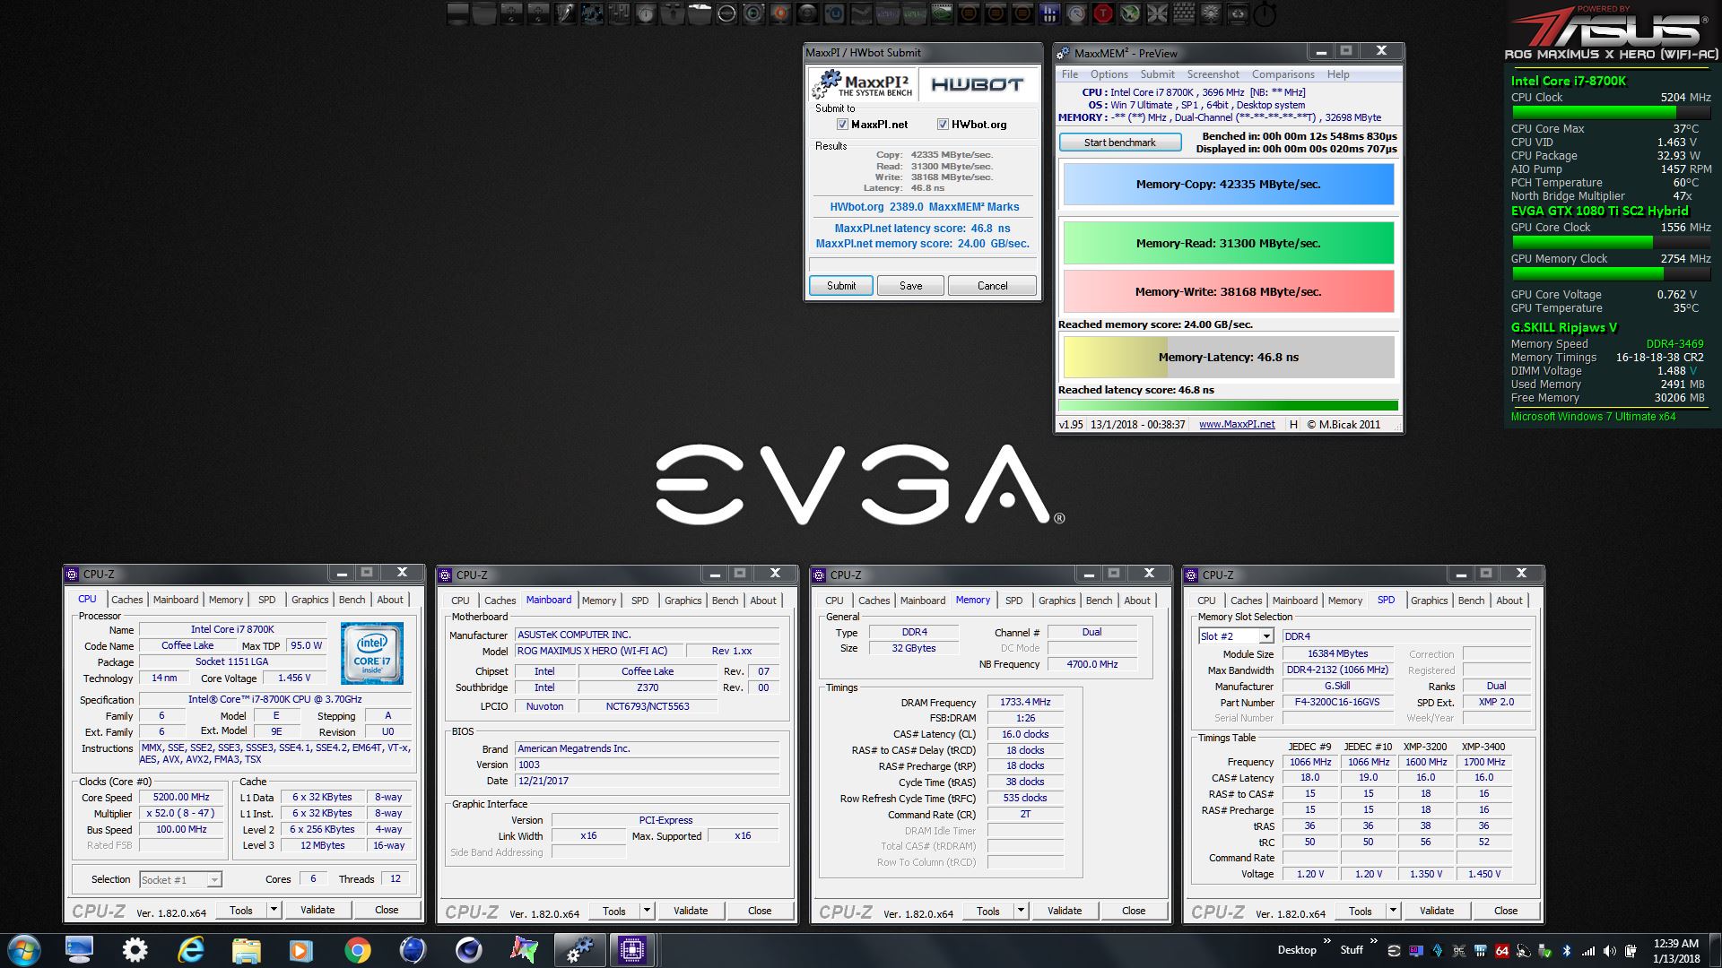Open Tools dropdown arrow in CPU-Z Mainboard window
The height and width of the screenshot is (968, 1722).
coord(647,911)
